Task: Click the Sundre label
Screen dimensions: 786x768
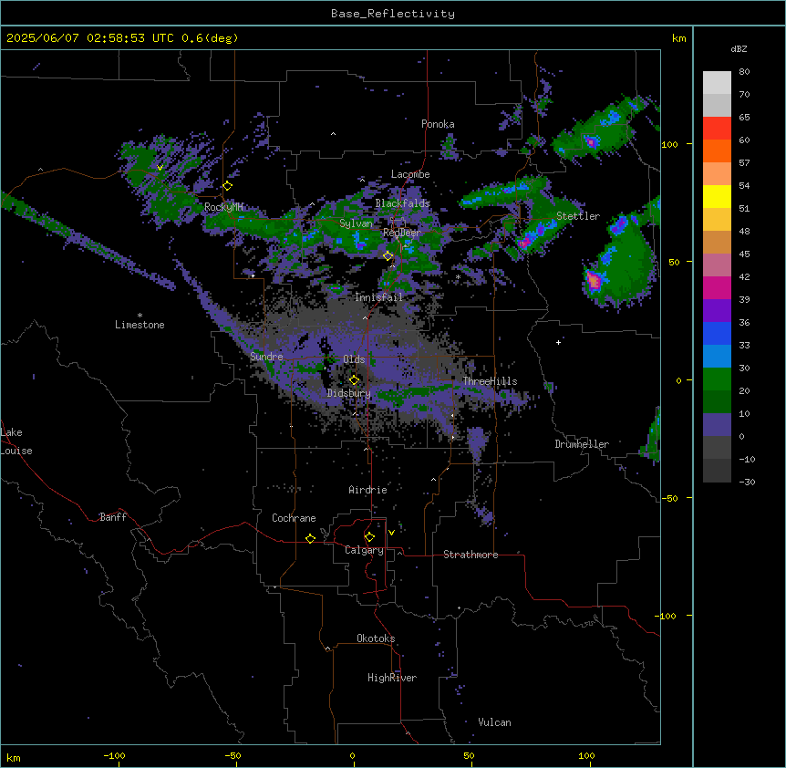Action: coord(266,357)
